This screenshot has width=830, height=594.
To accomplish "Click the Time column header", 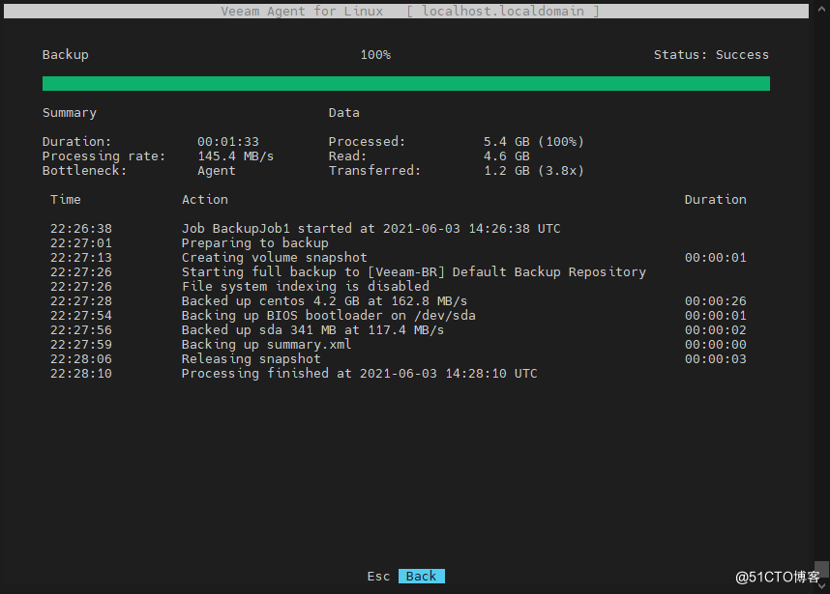I will (x=66, y=199).
